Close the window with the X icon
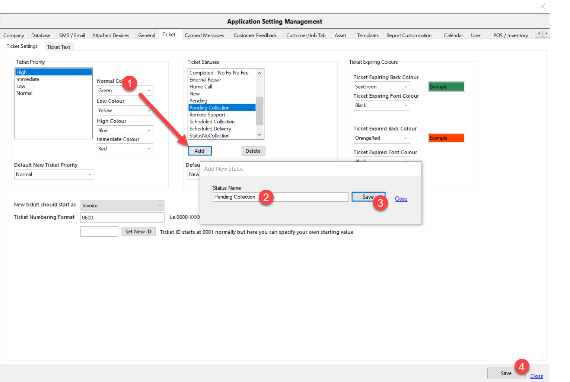The height and width of the screenshot is (382, 570). point(542,6)
